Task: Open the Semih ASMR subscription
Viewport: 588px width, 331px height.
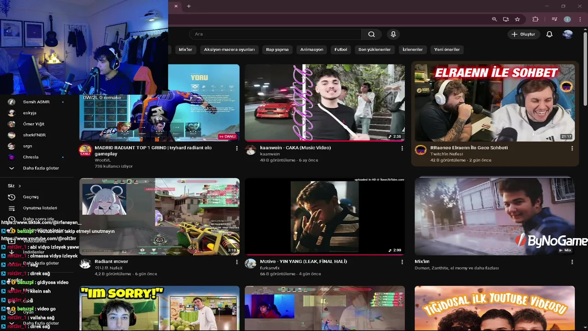Action: click(36, 102)
